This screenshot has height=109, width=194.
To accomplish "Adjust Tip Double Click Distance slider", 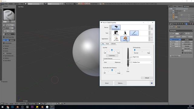I will pos(112,70).
